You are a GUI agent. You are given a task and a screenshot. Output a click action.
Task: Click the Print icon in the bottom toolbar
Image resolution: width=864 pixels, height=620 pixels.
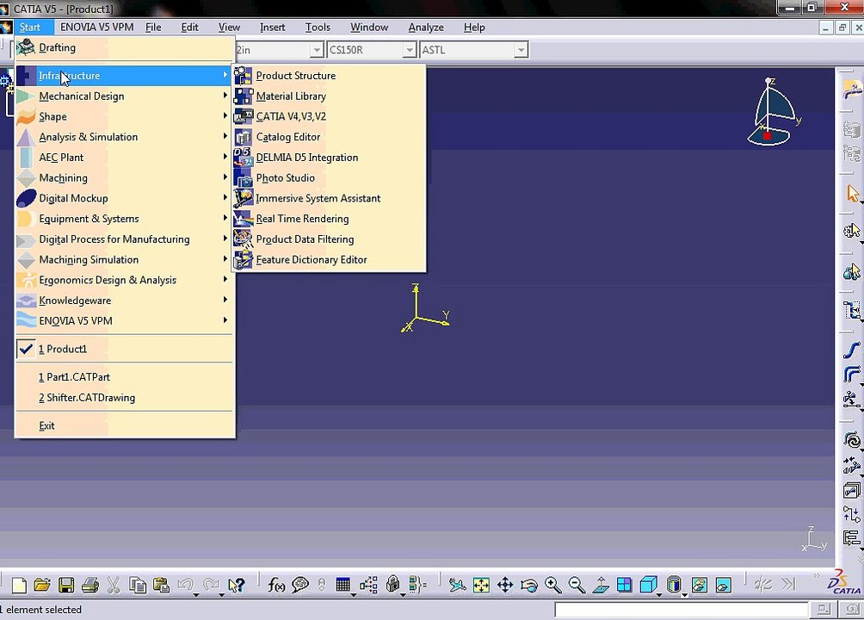point(89,585)
